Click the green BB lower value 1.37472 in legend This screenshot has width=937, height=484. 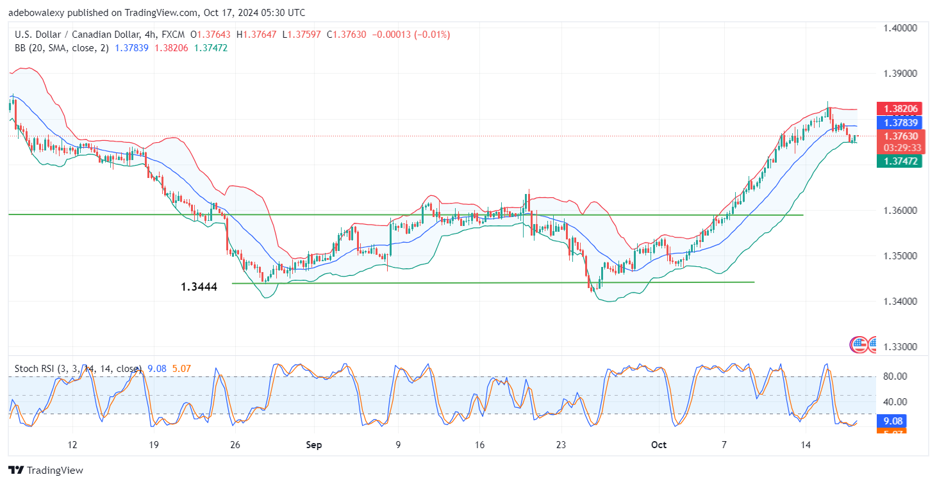coord(210,48)
